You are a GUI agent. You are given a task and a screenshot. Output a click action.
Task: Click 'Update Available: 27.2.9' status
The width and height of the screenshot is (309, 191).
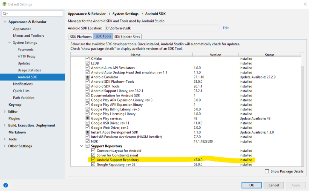pos(257,77)
